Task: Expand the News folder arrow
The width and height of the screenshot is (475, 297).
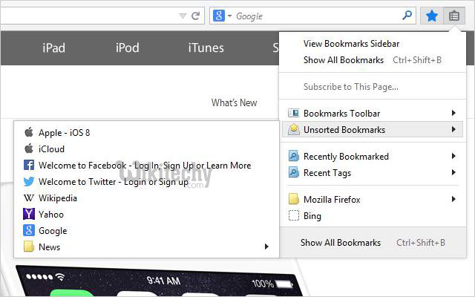Action: tap(266, 247)
